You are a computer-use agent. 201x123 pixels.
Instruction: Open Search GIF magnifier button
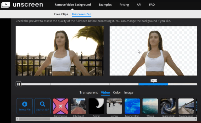[42, 104]
